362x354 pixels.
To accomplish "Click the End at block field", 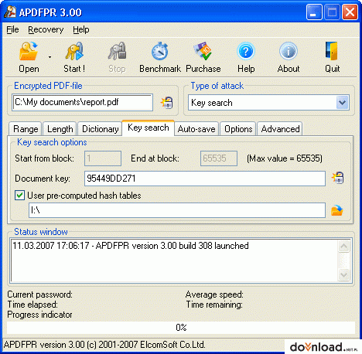I will pos(219,158).
